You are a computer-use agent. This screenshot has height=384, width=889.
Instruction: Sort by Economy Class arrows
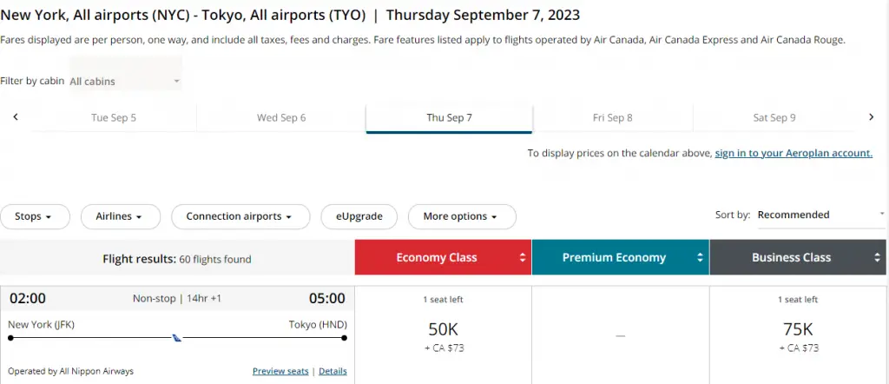tap(522, 257)
